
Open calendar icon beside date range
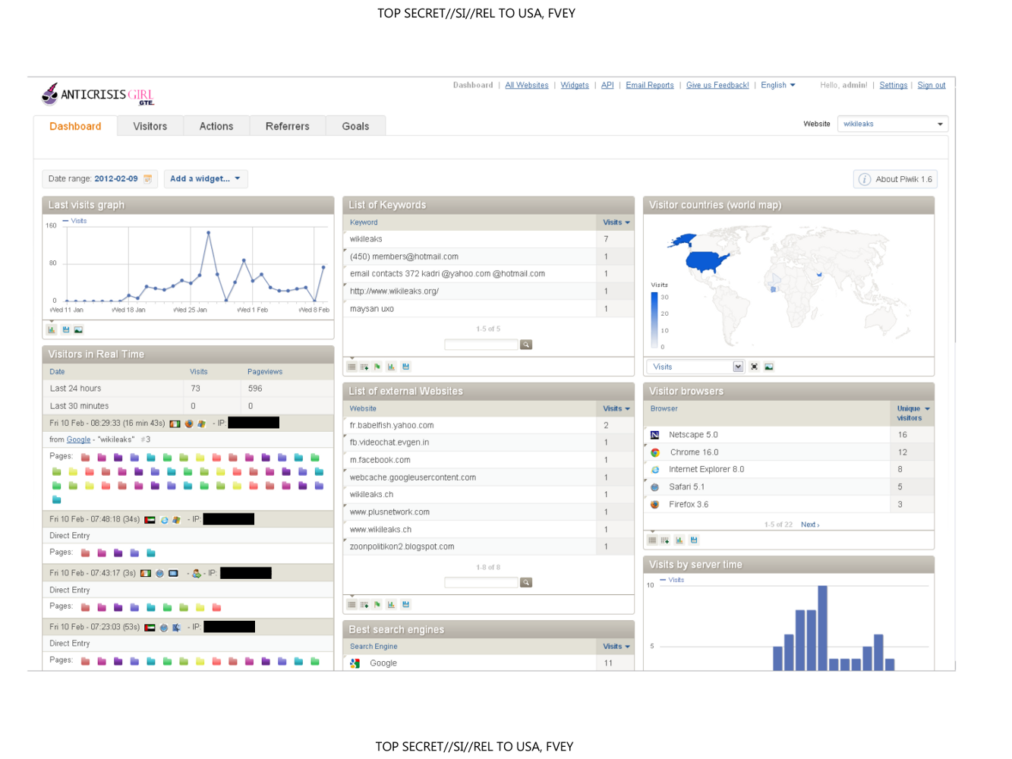[148, 179]
